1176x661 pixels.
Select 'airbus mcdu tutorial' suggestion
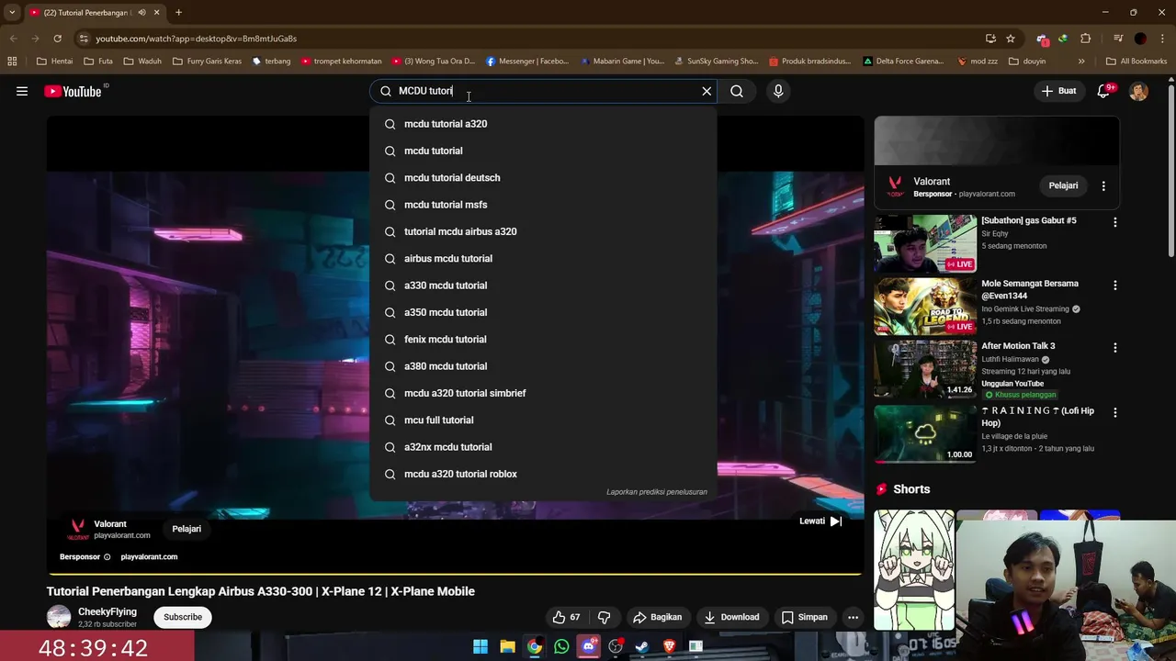542,258
